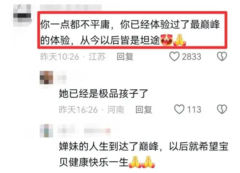This screenshot has height=173, width=240.
Task: Select the comment 婵妹的人生到达了巅峰
Action: (x=144, y=154)
